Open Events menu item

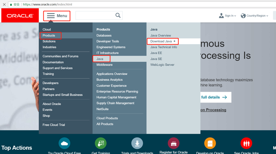(47, 110)
